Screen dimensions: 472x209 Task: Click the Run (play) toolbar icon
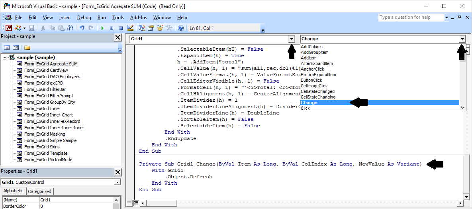tap(102, 28)
